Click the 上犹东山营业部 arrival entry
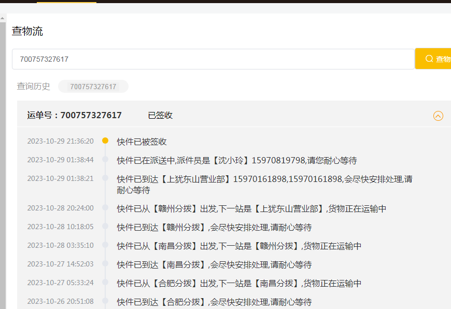This screenshot has height=309, width=451. pos(264,185)
